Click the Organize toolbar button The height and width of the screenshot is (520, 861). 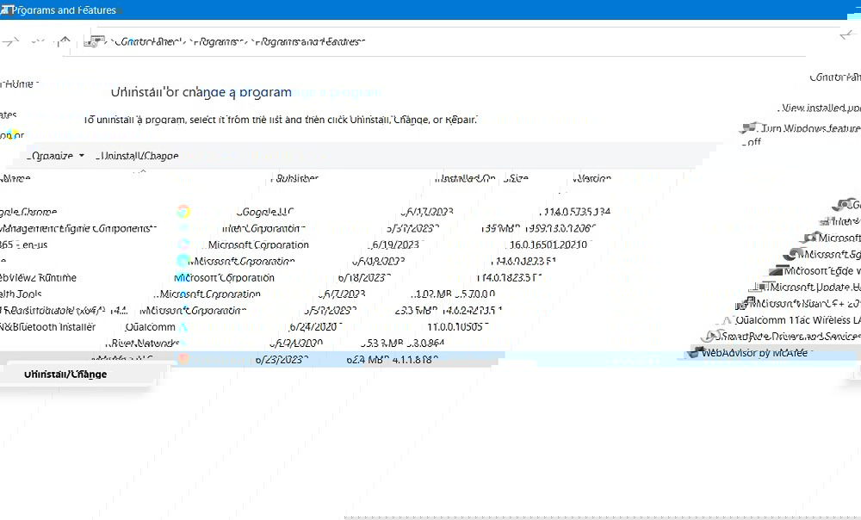56,156
